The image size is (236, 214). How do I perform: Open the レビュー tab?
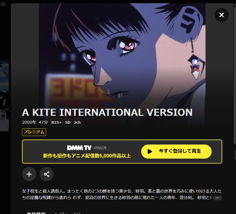click(67, 213)
